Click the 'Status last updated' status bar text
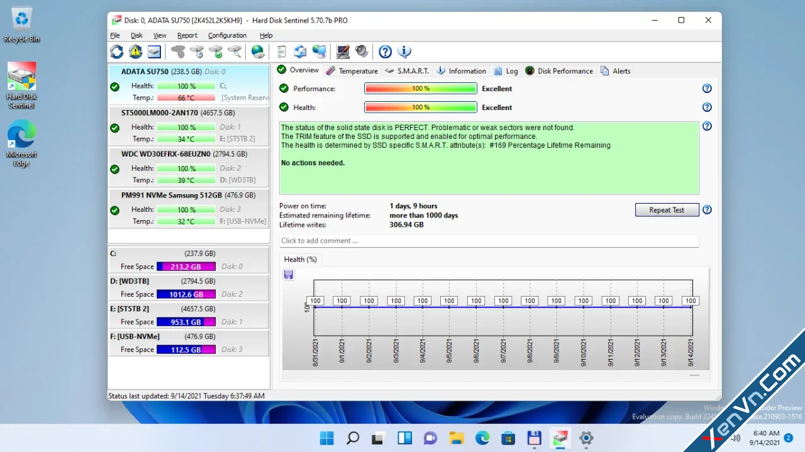Image resolution: width=805 pixels, height=452 pixels. click(x=186, y=396)
